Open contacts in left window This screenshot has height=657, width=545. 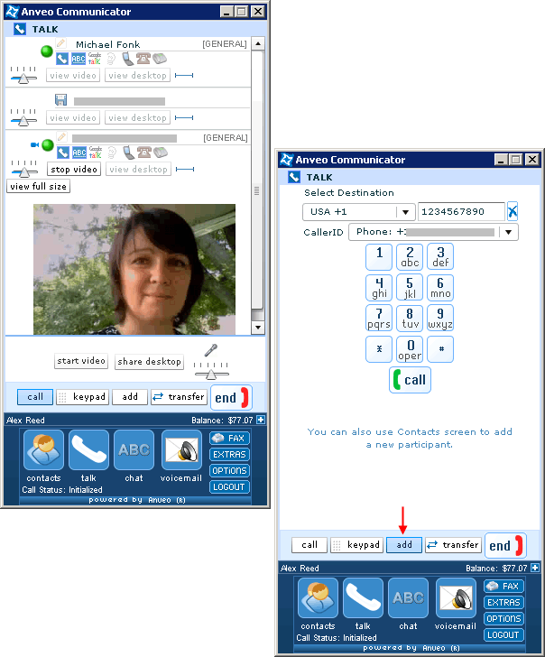[43, 450]
